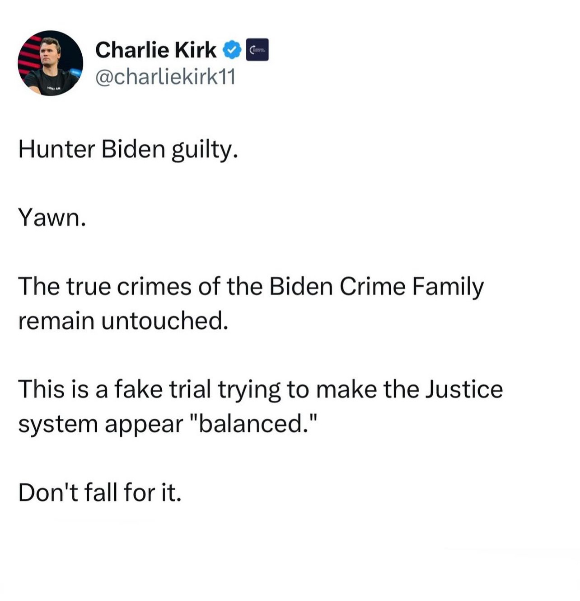Screen dimensions: 580x601
Task: Open the Charlie Kirk display name
Action: [x=155, y=50]
